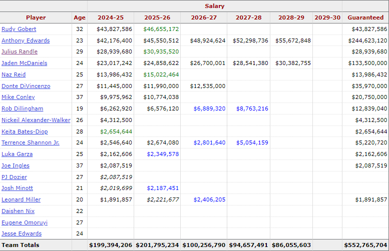Select Gobert's green $46,655,172 option value
Screen dimensions: 389x251
pos(161,29)
